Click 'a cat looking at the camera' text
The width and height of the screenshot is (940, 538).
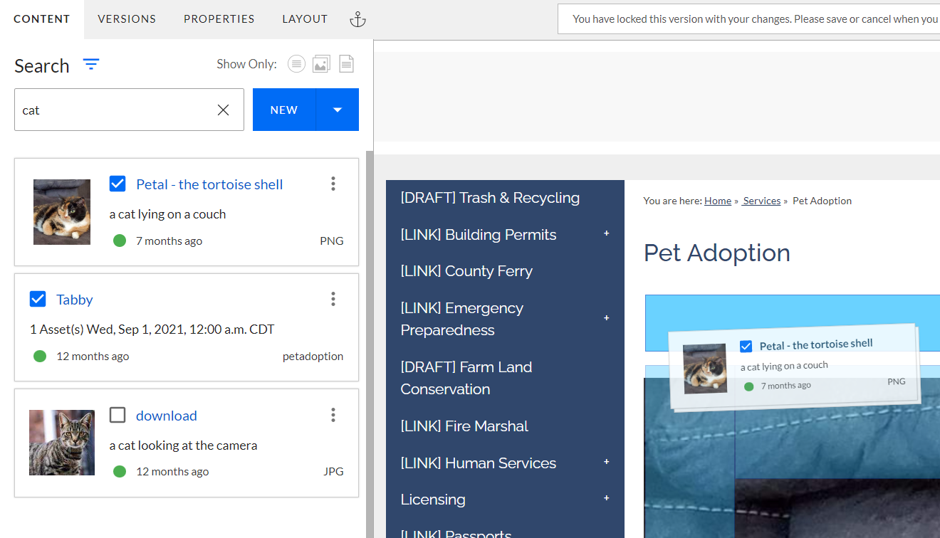(183, 445)
